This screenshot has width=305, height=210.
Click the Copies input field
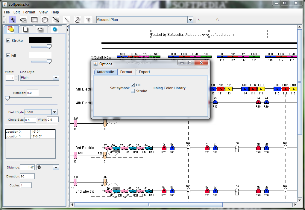click(x=26, y=185)
